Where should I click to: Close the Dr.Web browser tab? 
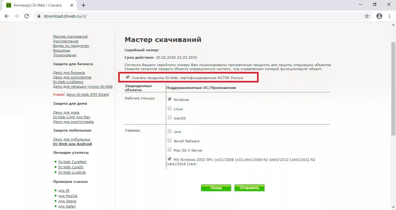[72, 5]
